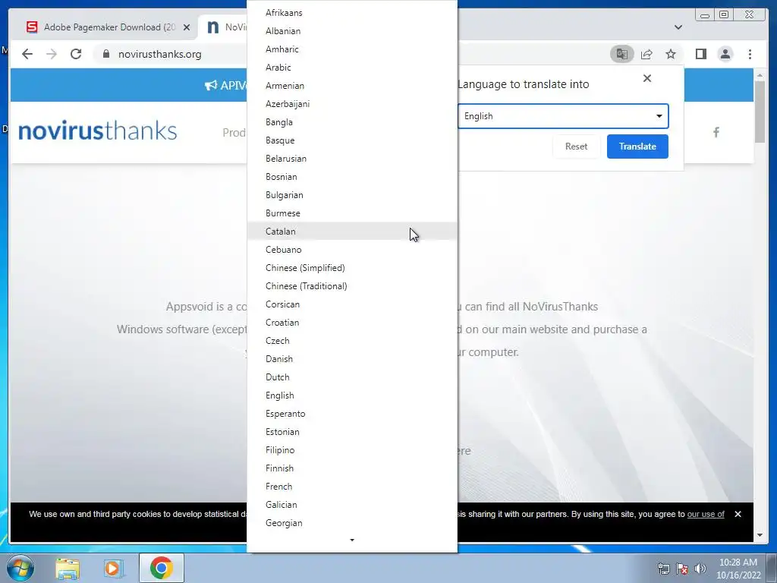Close the Adobe Pagemaker Download tab

pyautogui.click(x=187, y=27)
